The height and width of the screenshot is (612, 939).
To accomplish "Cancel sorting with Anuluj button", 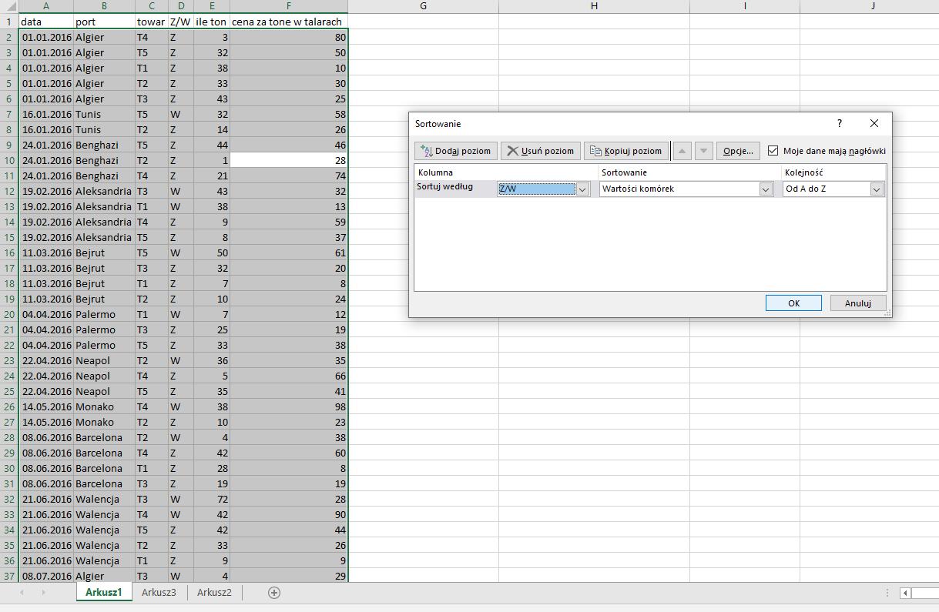I will pos(858,303).
